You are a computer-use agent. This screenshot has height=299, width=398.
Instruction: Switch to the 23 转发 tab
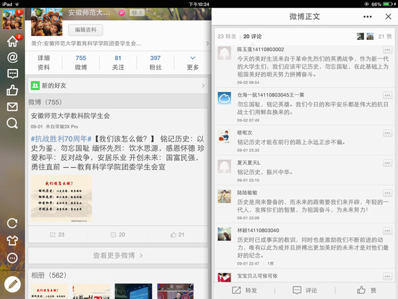228,37
